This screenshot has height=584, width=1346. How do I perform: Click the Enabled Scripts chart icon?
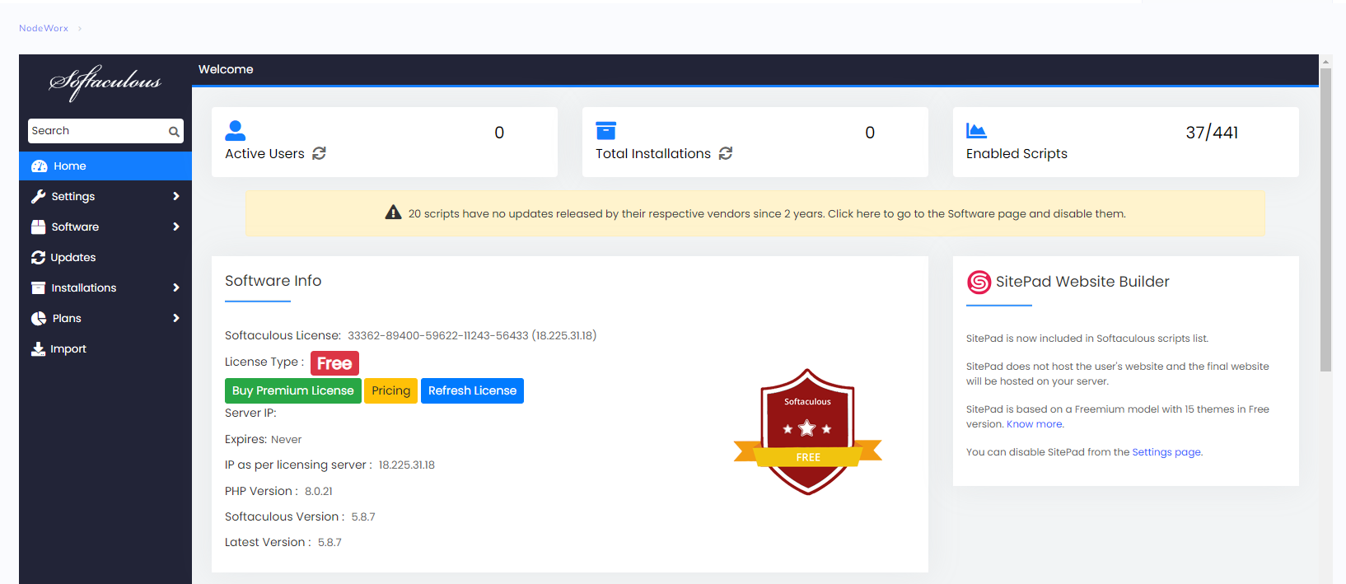pos(976,130)
